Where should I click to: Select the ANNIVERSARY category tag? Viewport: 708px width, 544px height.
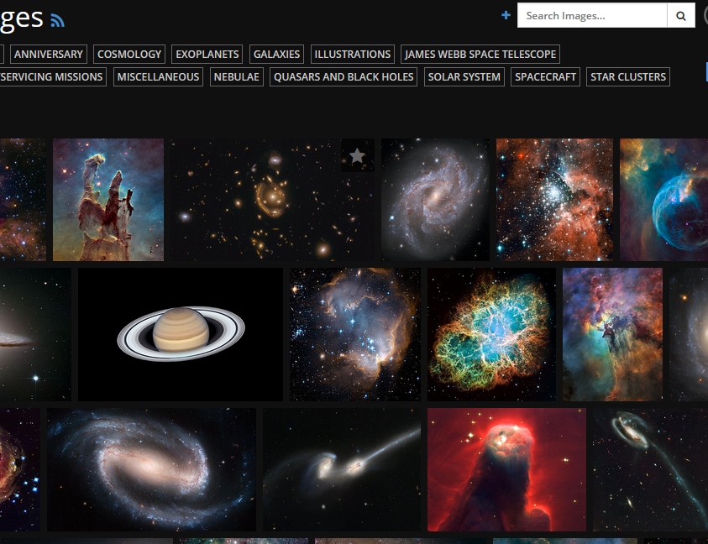49,54
